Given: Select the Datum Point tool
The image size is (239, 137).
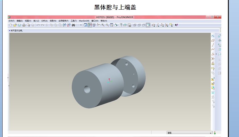Looking at the screenshot, I should 213,54.
